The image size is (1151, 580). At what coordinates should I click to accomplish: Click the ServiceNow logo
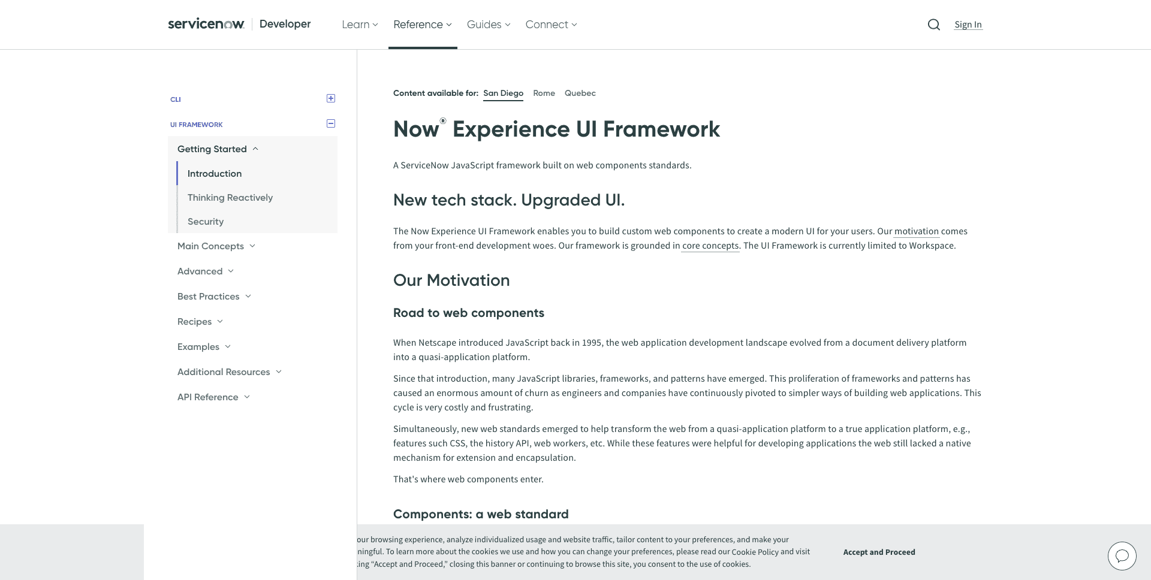[206, 24]
